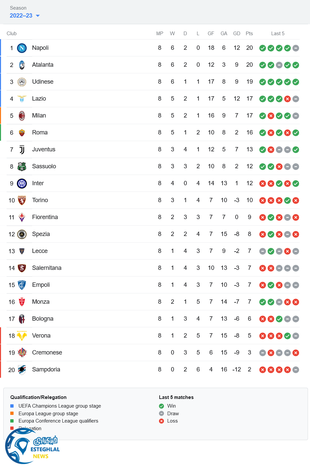Screen dimensions: 310x473
Task: Click the Torino club crest icon
Action: pyautogui.click(x=22, y=200)
